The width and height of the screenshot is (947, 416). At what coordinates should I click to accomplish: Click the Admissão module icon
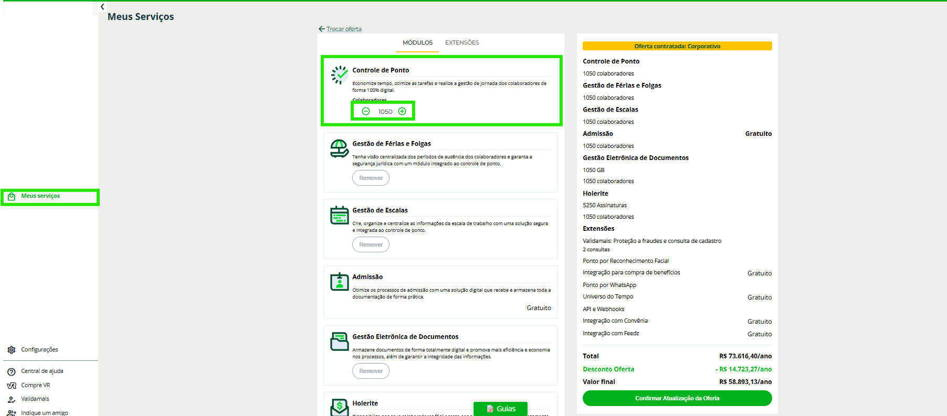(340, 282)
